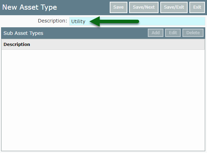Click the arrowhead pointing at Utility

(x=95, y=21)
